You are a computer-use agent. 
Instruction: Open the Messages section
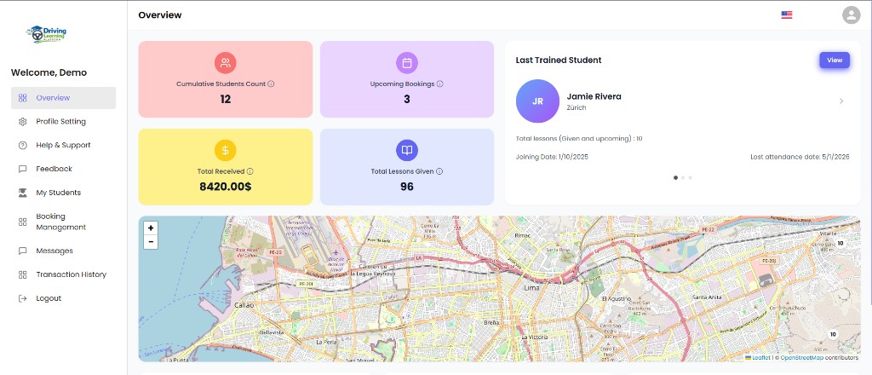63,251
